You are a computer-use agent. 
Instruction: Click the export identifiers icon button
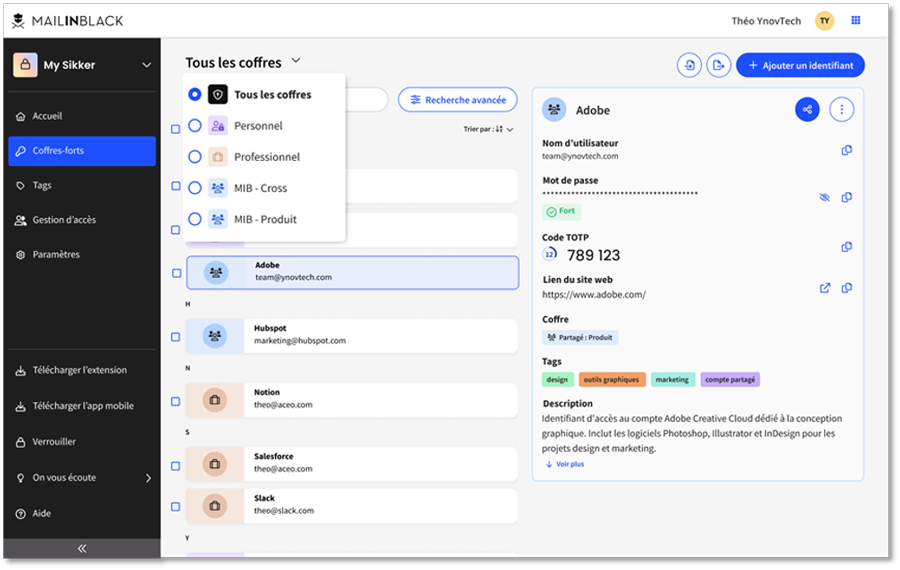pyautogui.click(x=718, y=65)
